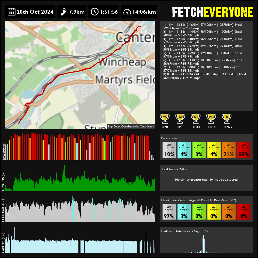The width and height of the screenshot is (258, 258).
Task: Click the speedometer pace icon
Action: (127, 12)
